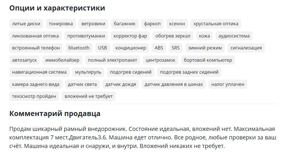This screenshot has height=155, width=291.
Task: Click the "литые диски" tag
Action: point(26,24)
